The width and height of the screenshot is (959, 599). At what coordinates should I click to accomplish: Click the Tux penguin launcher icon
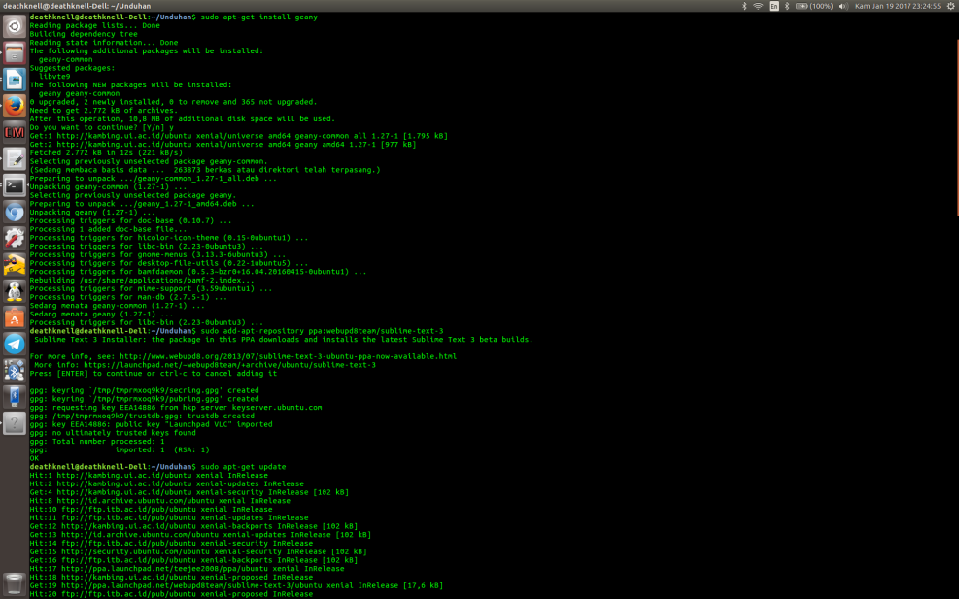[x=14, y=291]
